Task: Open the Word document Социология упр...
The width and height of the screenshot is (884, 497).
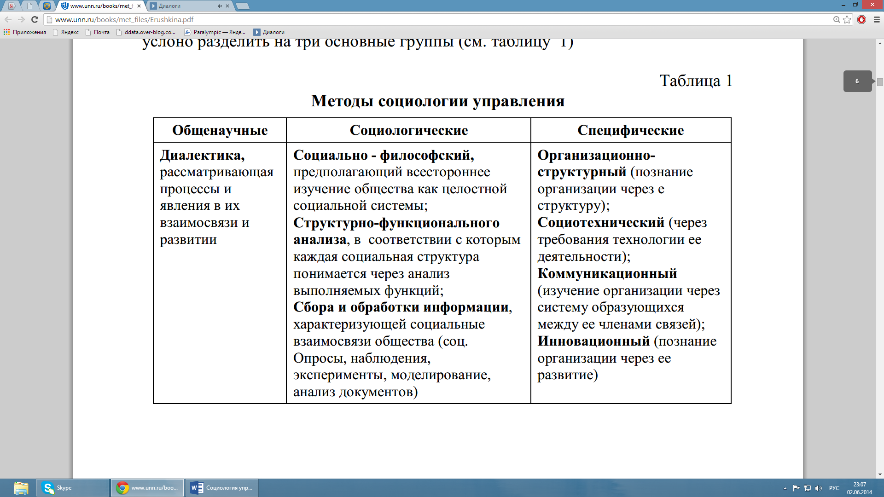Action: (x=222, y=488)
